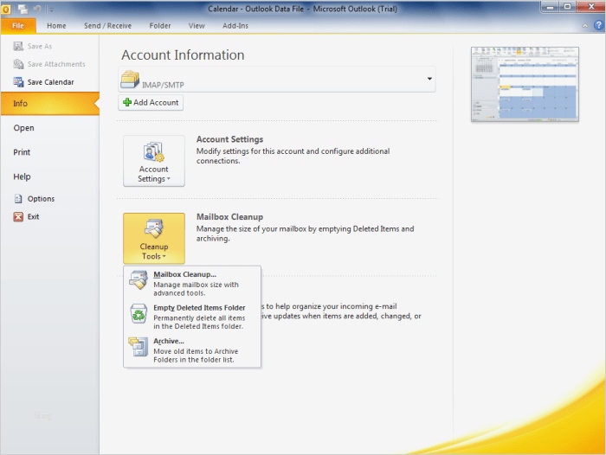The width and height of the screenshot is (606, 455).
Task: Go to the View ribbon tab
Action: [197, 26]
